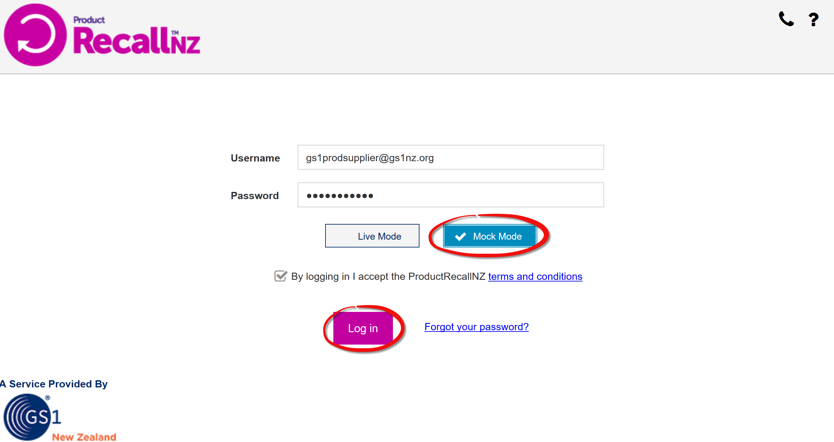Click the RecallNZ wordmark in the header
The width and height of the screenshot is (834, 442).
click(137, 41)
